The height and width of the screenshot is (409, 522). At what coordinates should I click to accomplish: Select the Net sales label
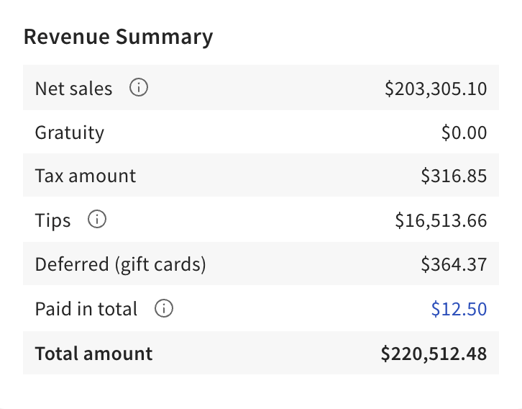coord(74,89)
